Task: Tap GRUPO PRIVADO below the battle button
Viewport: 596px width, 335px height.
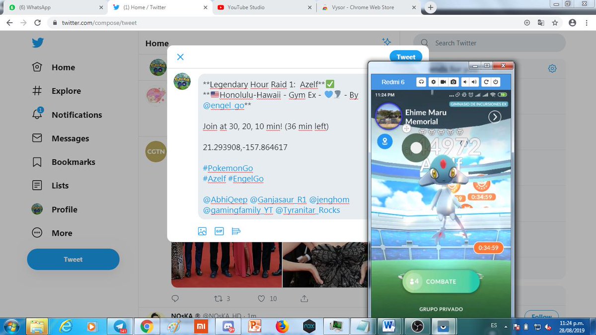Action: [441, 309]
